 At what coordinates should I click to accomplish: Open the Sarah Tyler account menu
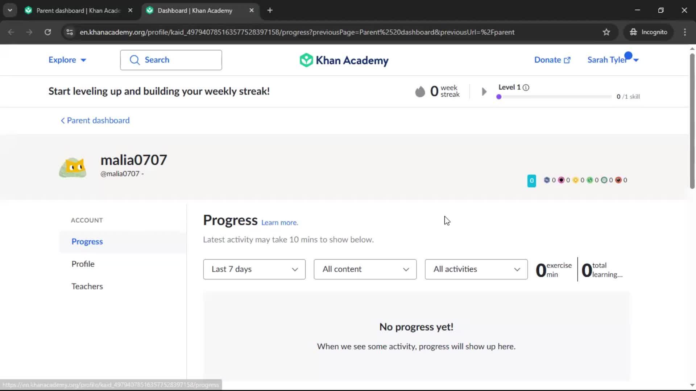(613, 60)
